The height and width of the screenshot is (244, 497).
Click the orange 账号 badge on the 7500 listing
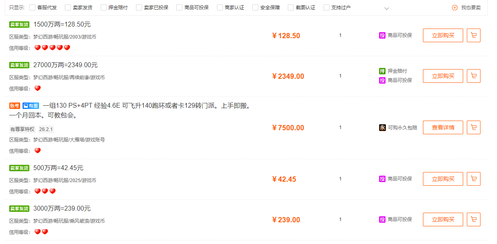pos(14,106)
